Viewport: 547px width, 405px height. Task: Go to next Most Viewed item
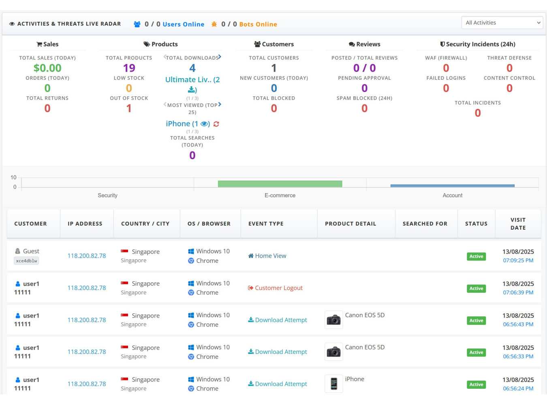(220, 104)
